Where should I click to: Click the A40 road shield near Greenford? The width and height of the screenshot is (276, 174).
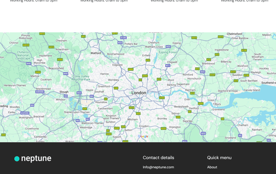click(116, 88)
